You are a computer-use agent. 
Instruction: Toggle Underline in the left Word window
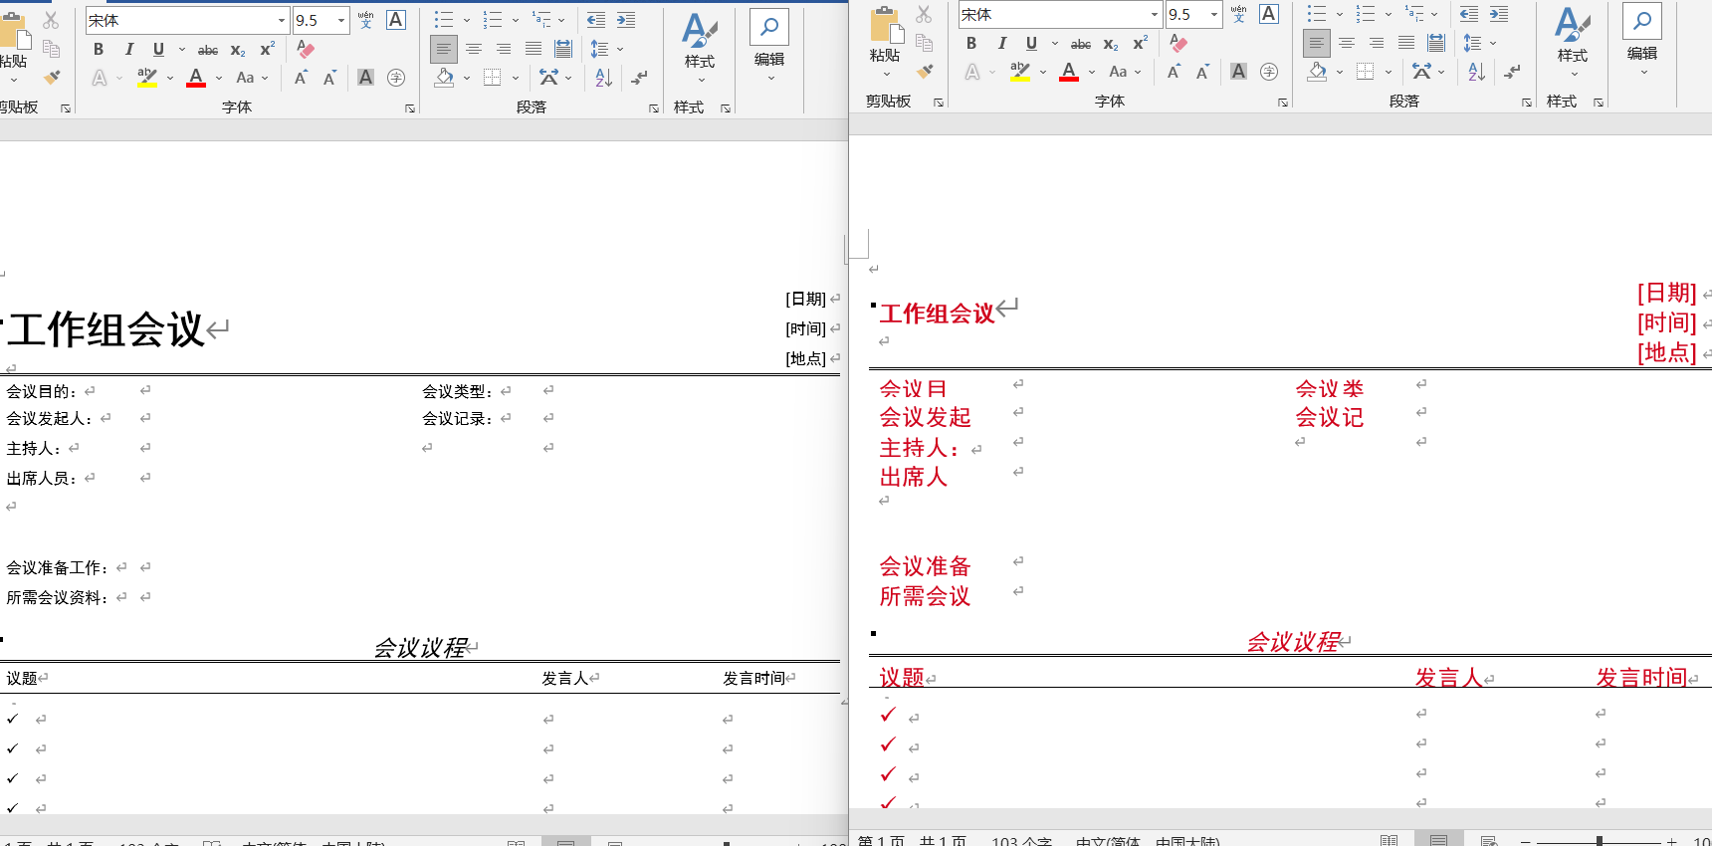point(158,49)
